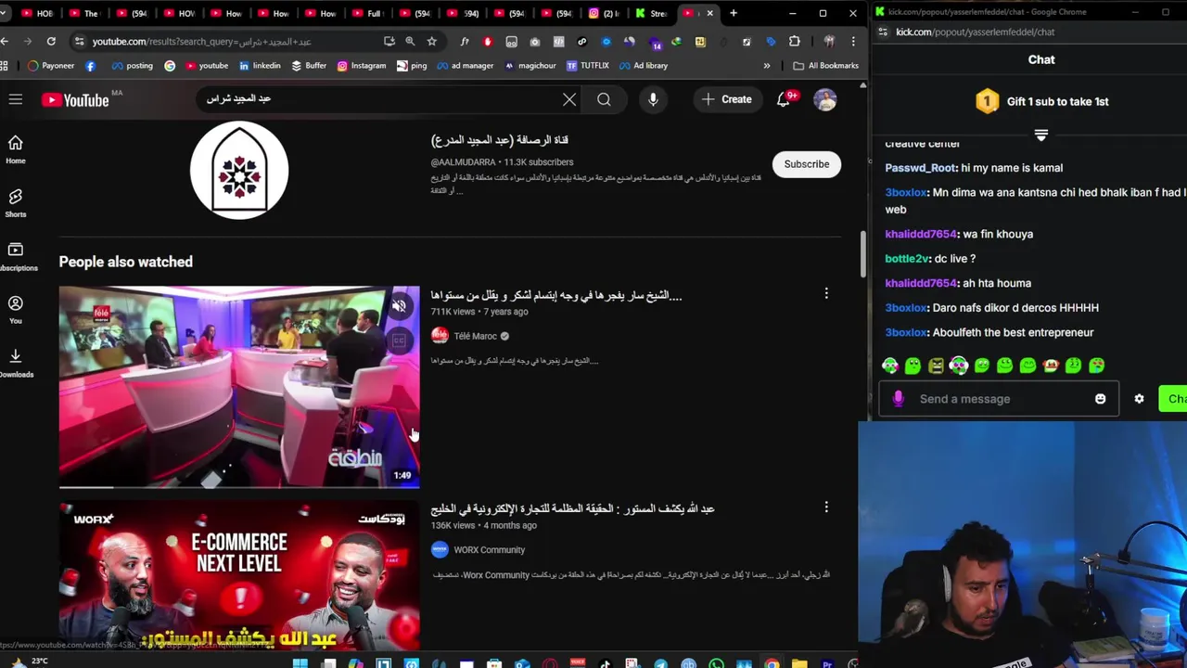Toggle captions on the Télé Maroc preview
This screenshot has height=668, width=1187.
click(399, 340)
